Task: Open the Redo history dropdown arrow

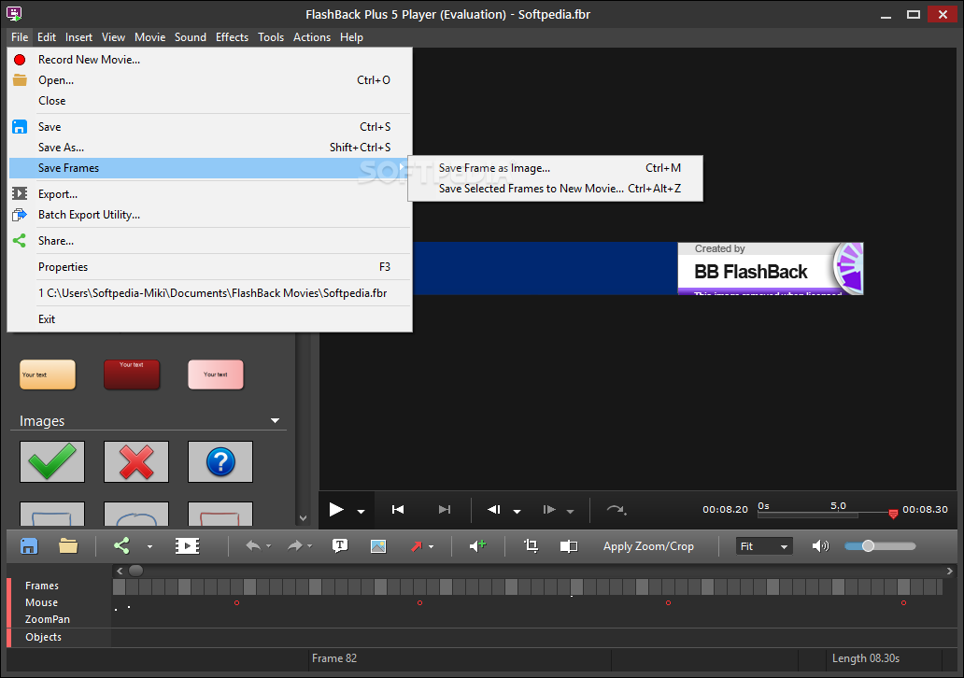Action: (x=310, y=546)
